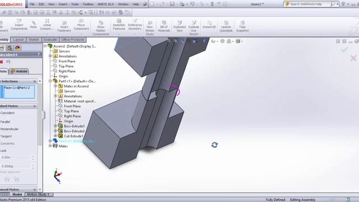This screenshot has height=202, width=359.
Task: Choose the Perpendicular mate option
Action: 10,129
